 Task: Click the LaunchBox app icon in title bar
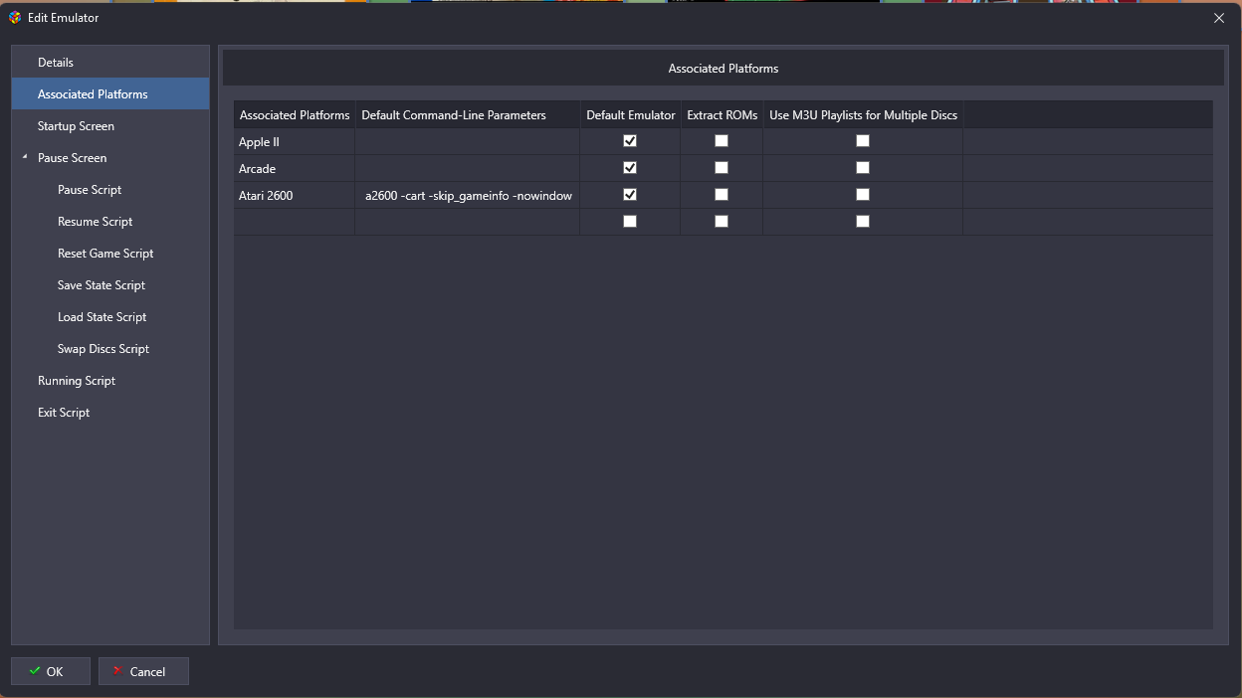15,17
